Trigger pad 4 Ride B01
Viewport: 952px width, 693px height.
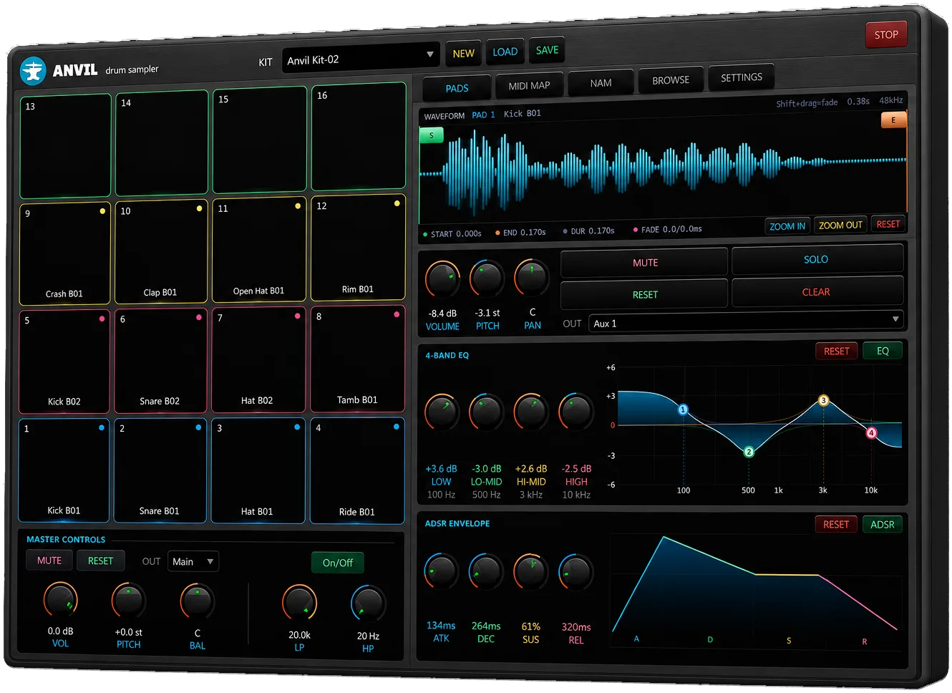click(357, 470)
